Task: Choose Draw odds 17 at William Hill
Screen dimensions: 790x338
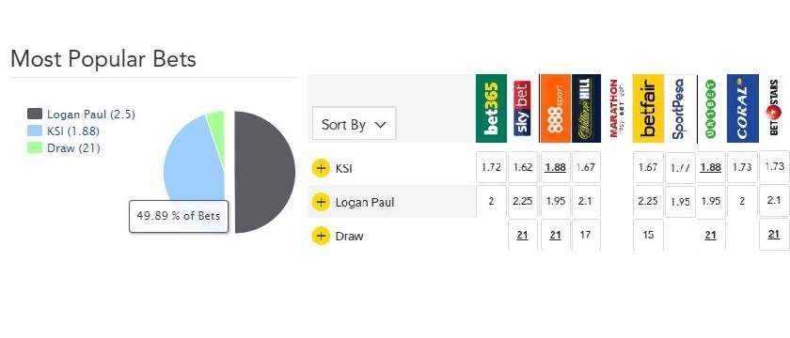Action: coord(585,235)
